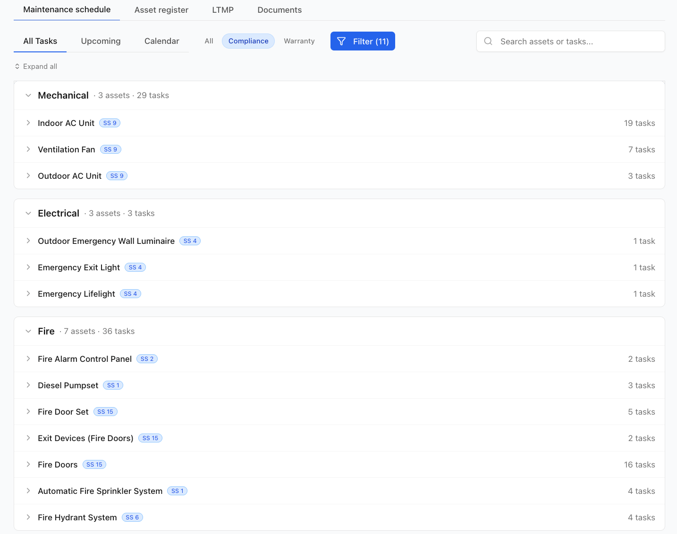The height and width of the screenshot is (534, 677).
Task: Click the Expand all link
Action: pos(36,67)
